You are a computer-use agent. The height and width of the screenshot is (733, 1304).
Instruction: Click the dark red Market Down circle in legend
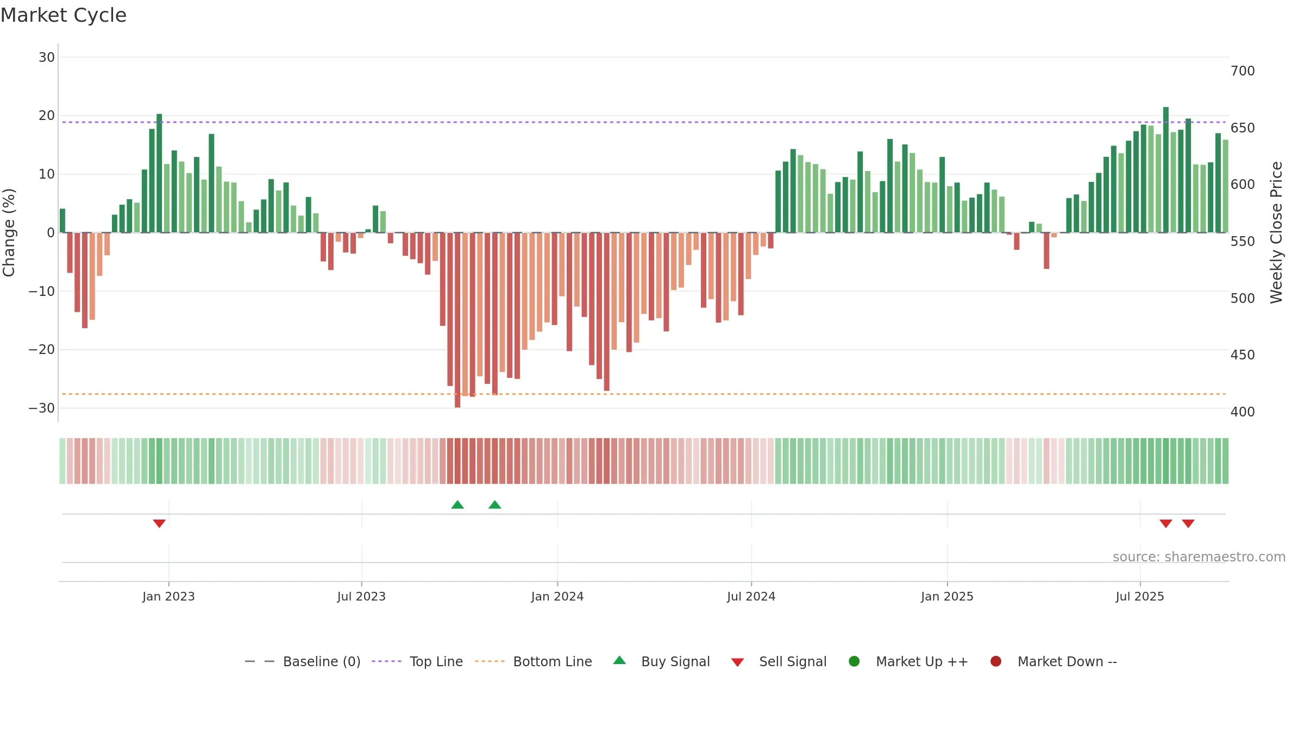pos(996,661)
